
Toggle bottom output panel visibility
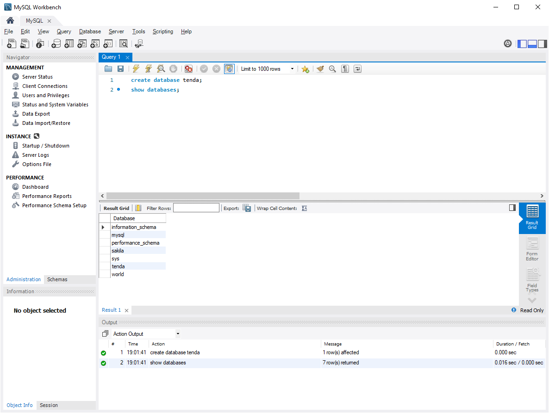[532, 44]
